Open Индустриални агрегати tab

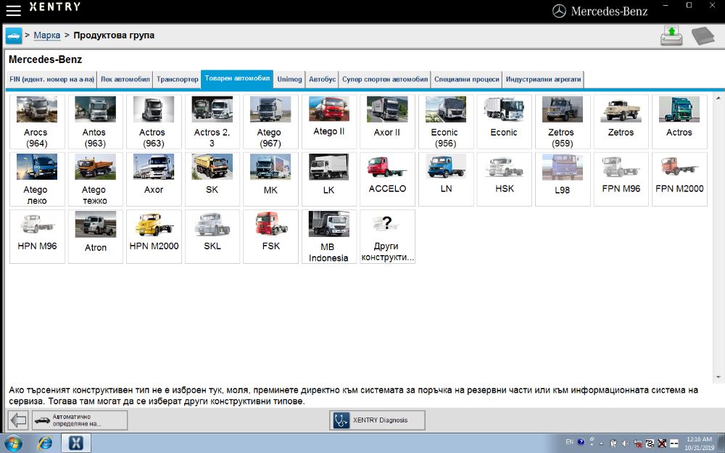coord(543,79)
